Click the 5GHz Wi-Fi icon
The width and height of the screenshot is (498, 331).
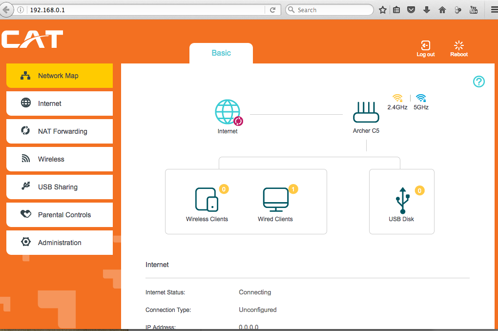point(421,98)
